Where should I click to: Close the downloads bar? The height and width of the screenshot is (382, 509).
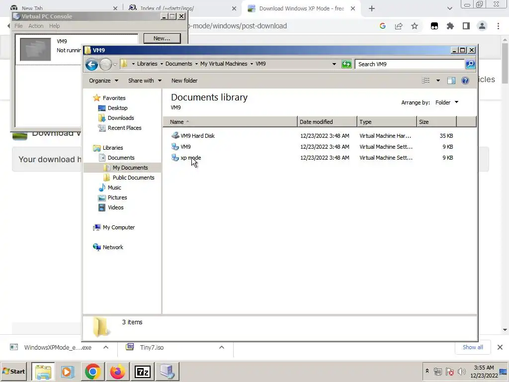500,347
